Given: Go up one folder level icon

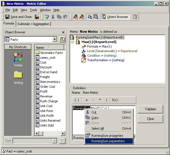Looking at the screenshot, I should click(62, 39).
